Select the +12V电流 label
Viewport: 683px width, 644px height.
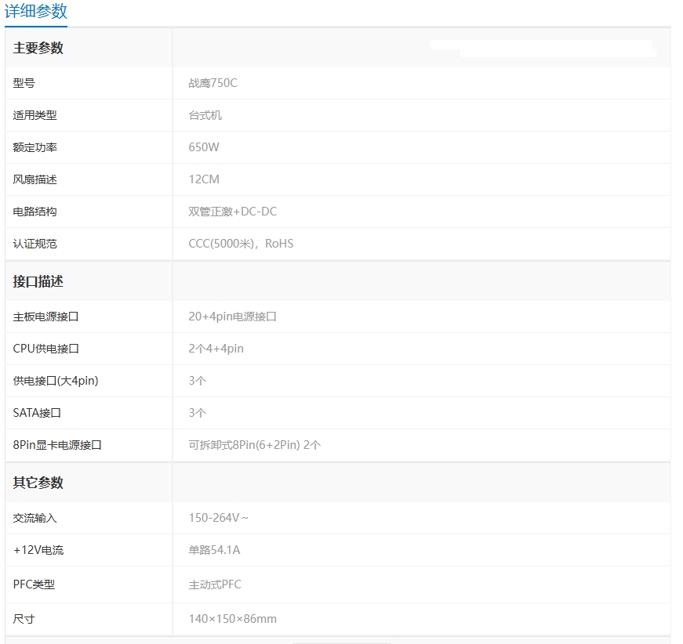[x=38, y=551]
